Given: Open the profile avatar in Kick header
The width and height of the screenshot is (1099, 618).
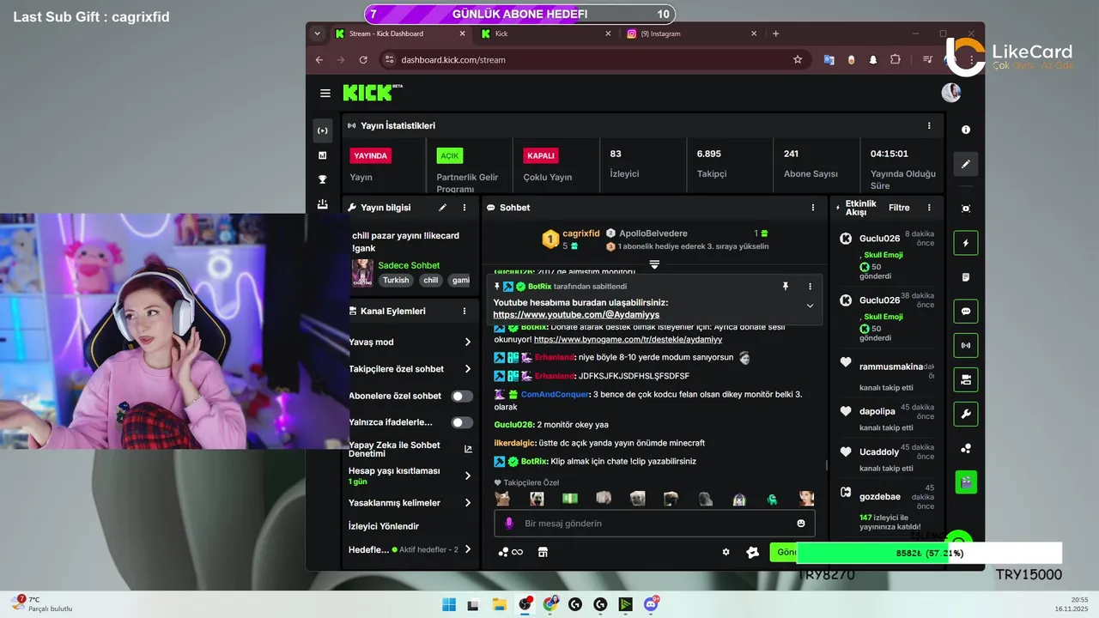Looking at the screenshot, I should (x=950, y=93).
